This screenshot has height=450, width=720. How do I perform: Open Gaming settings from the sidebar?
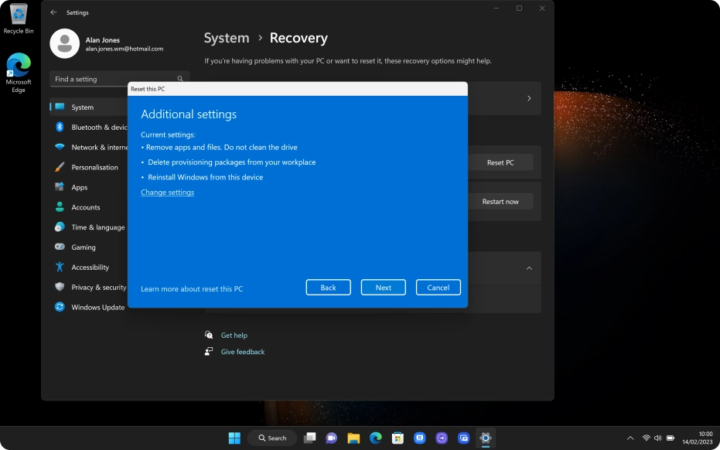click(x=87, y=247)
